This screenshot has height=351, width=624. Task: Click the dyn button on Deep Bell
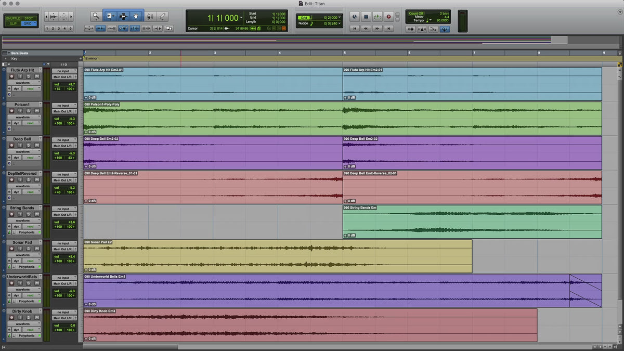[x=17, y=158]
